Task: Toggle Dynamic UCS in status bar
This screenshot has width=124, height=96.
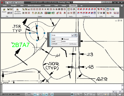Action: tap(43, 94)
